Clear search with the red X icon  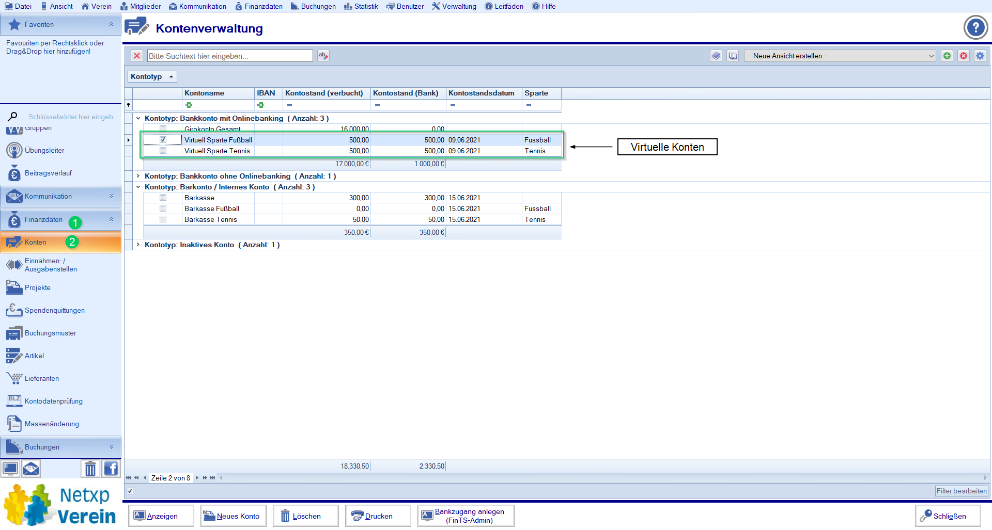(137, 56)
